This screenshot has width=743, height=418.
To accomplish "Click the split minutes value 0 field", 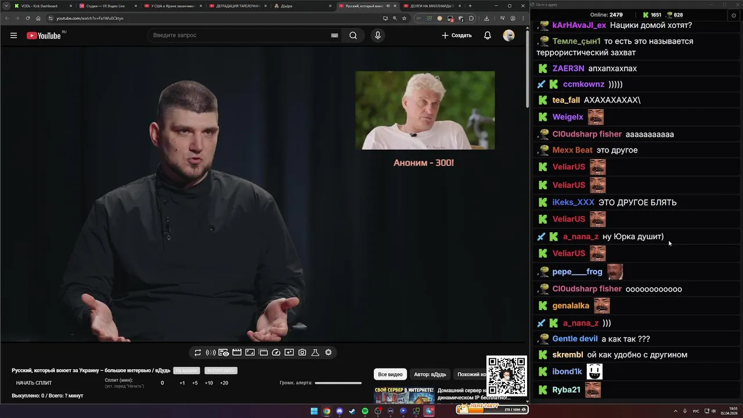I will [x=163, y=383].
